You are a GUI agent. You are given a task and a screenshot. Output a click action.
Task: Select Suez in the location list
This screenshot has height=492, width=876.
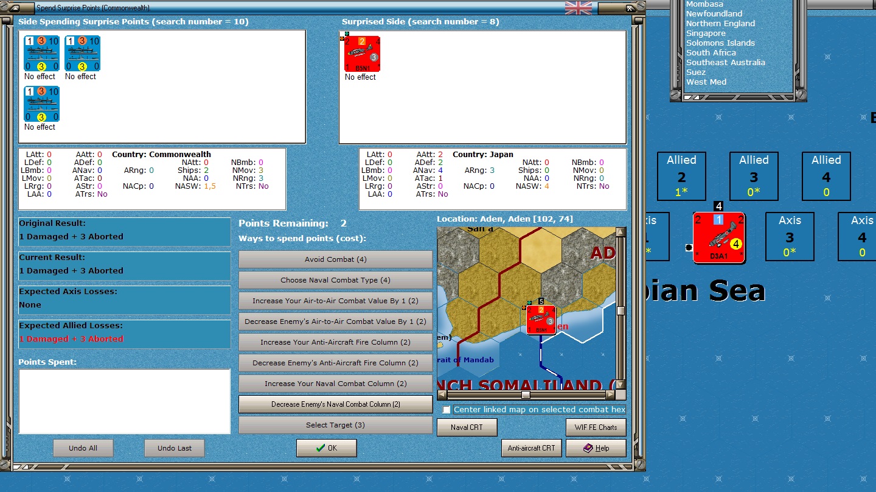[x=696, y=72]
